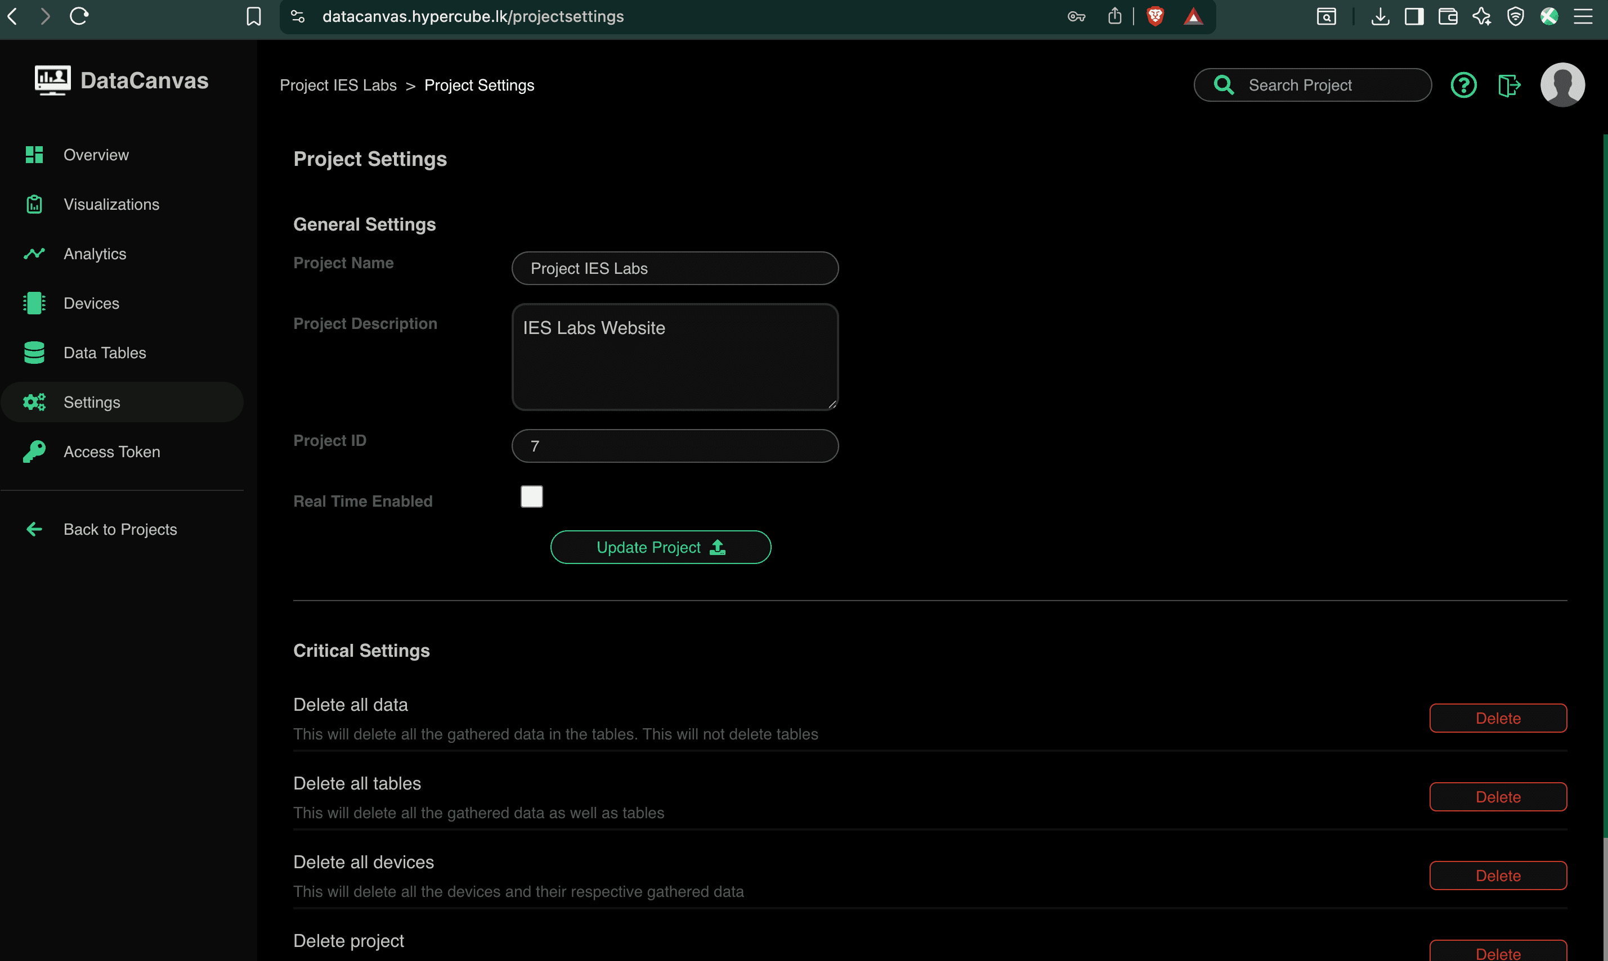
Task: Enable Real Time for the project
Action: coord(531,496)
